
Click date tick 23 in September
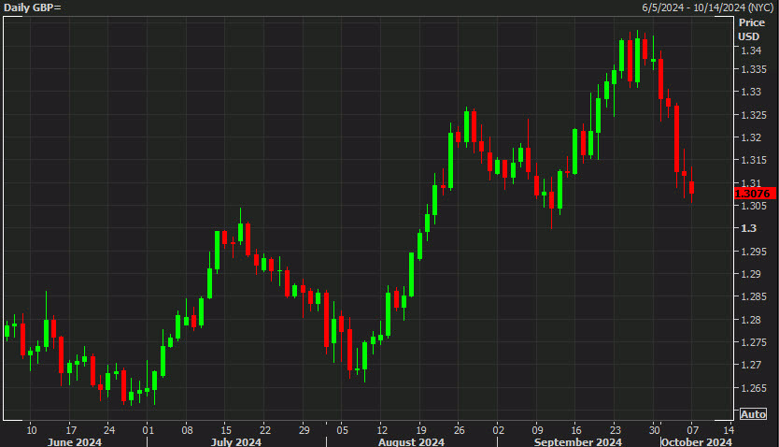pos(615,430)
